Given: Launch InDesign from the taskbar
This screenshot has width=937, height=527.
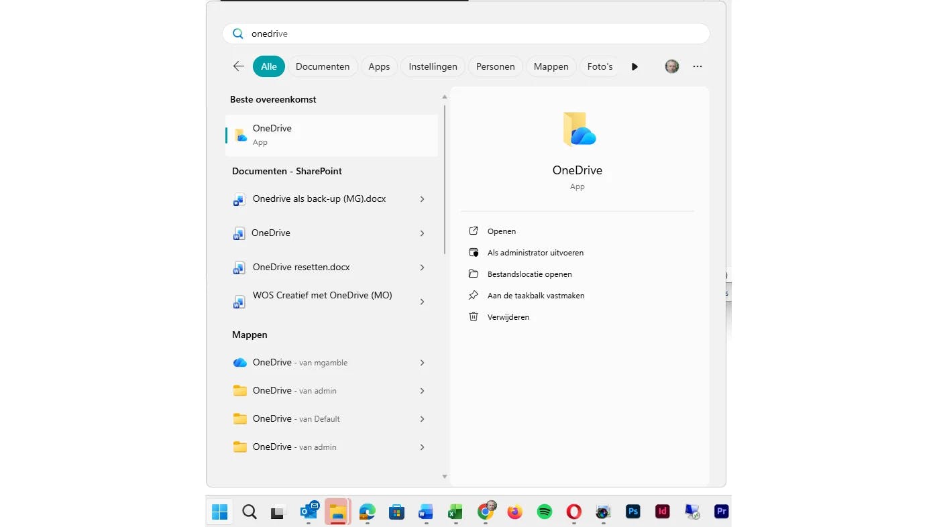Looking at the screenshot, I should (662, 512).
